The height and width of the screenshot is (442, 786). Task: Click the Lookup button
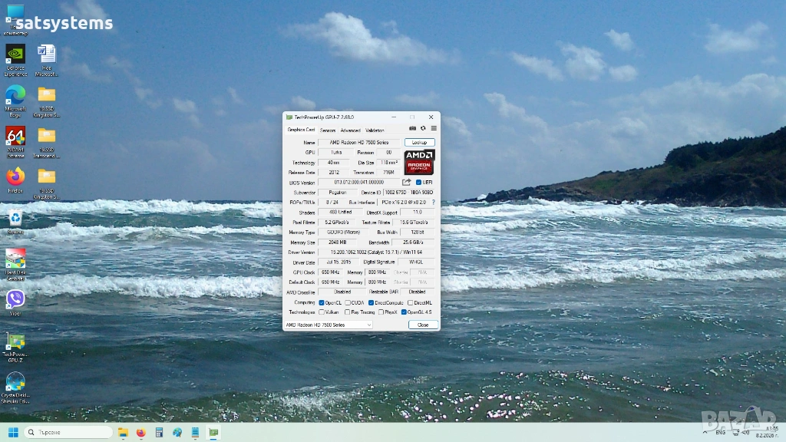coord(420,142)
